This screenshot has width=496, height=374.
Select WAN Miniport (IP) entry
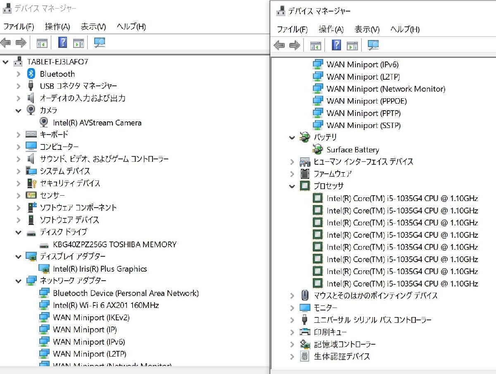(85, 329)
